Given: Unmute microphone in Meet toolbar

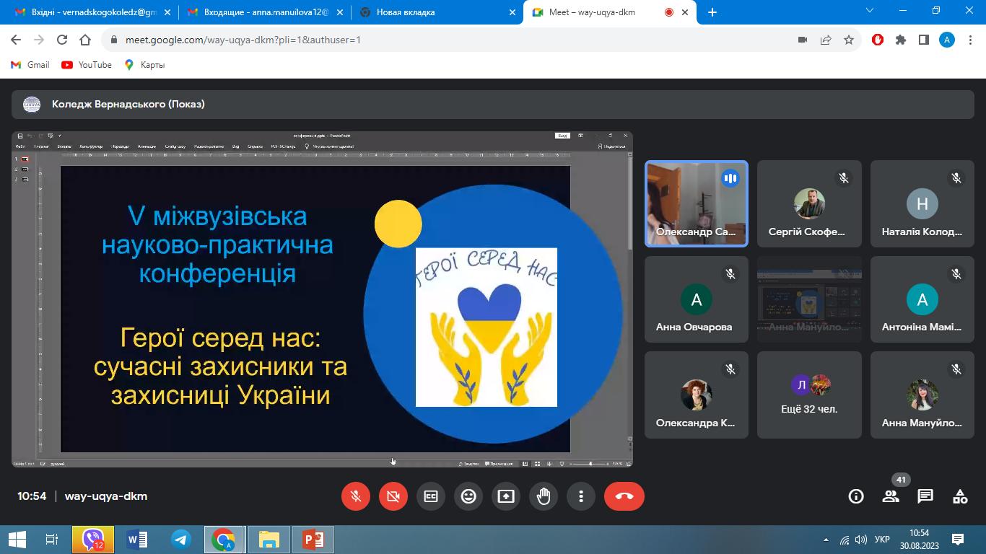Looking at the screenshot, I should (356, 496).
